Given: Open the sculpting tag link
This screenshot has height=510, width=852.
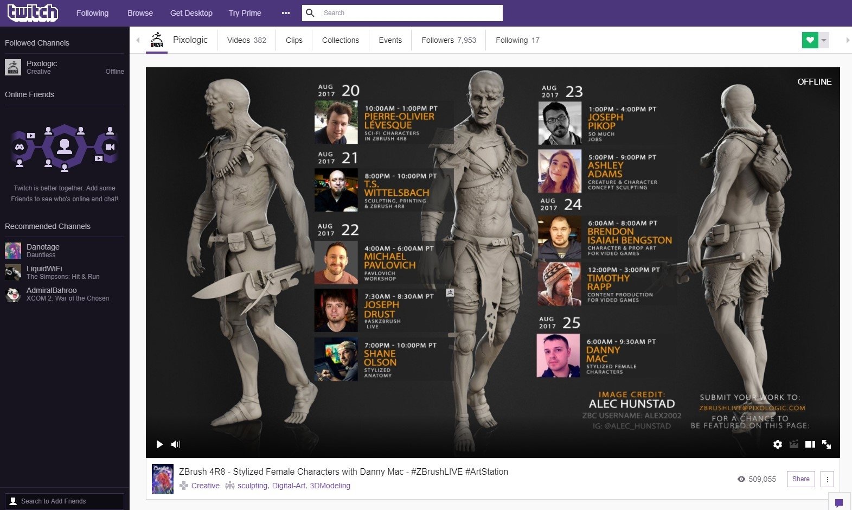Looking at the screenshot, I should click(x=252, y=486).
